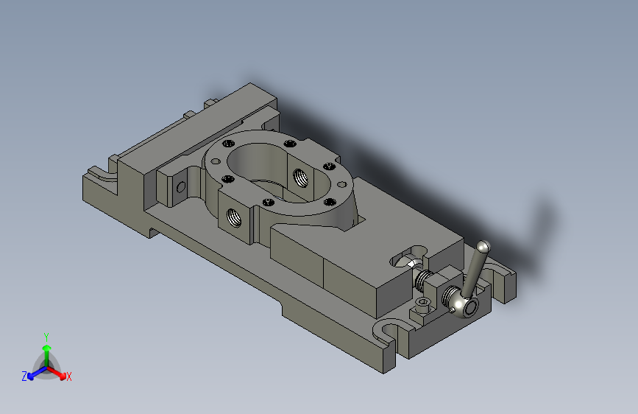Select the threaded hole on the housing's front boss

(233, 217)
